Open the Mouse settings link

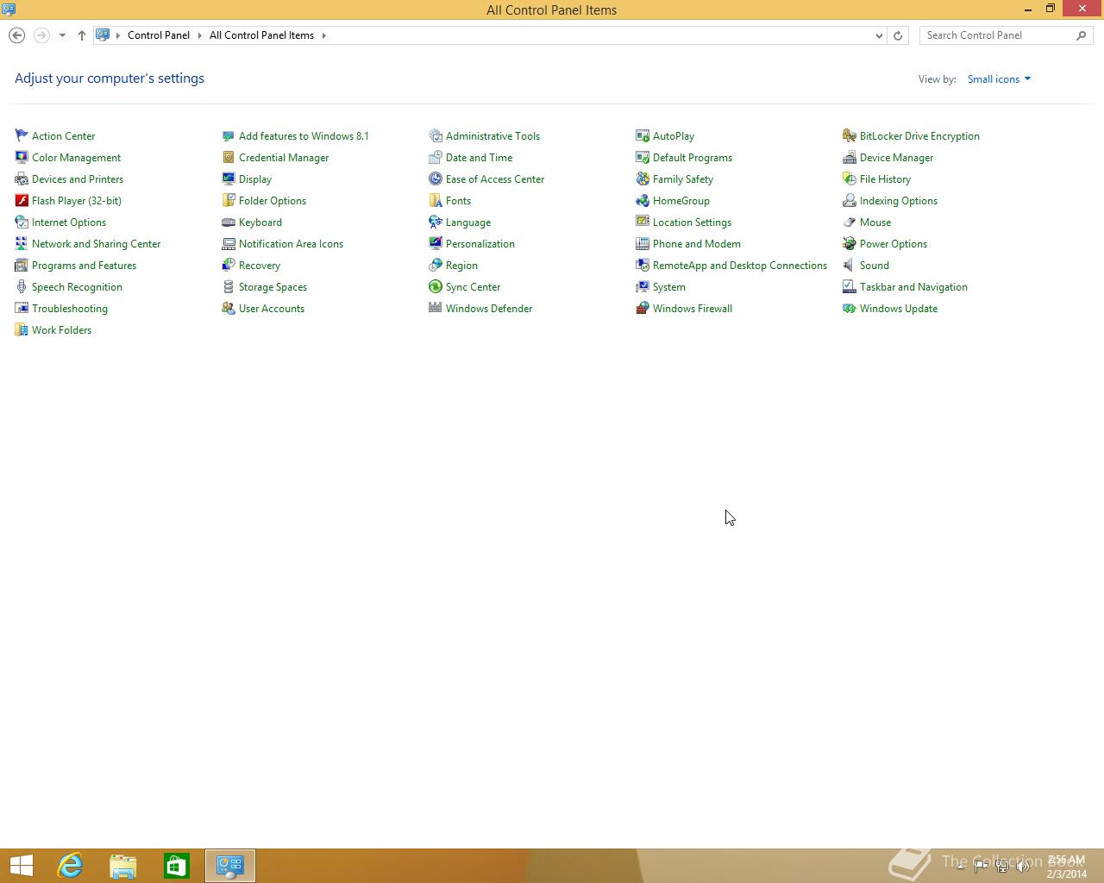click(x=875, y=222)
